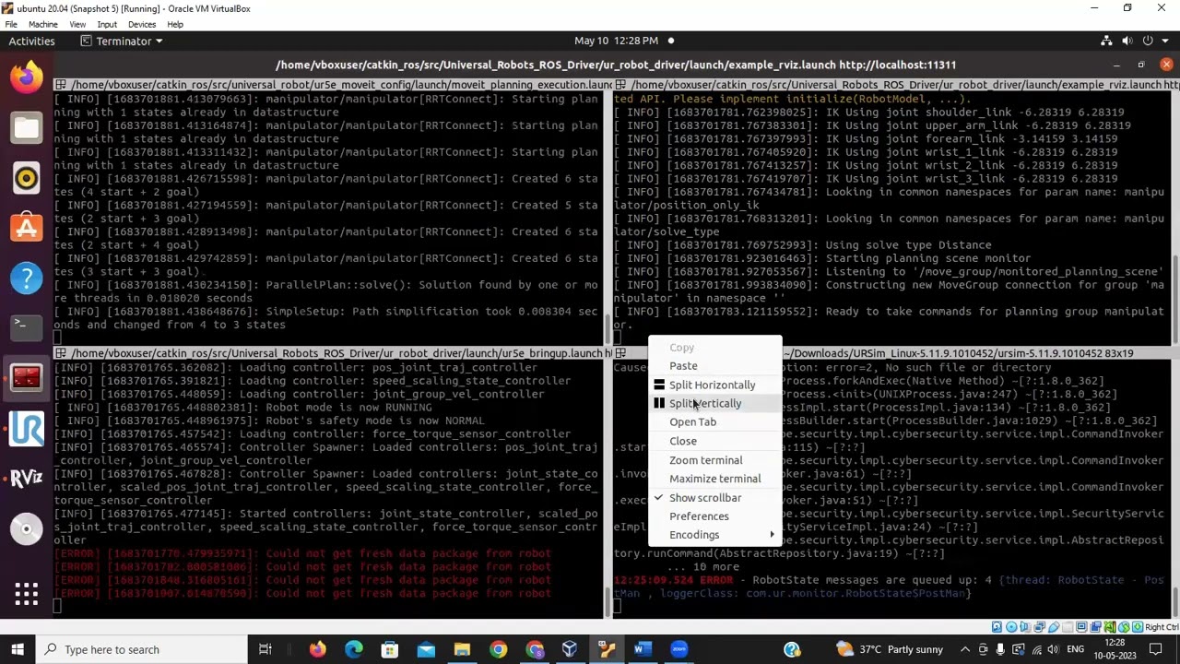
Task: Open the Ubuntu power icon in top bar
Action: point(1148,41)
